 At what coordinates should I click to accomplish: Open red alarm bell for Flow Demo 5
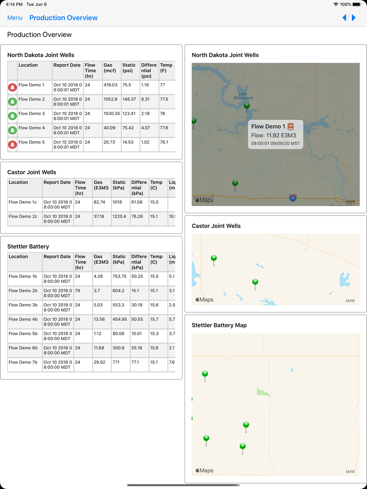click(12, 144)
